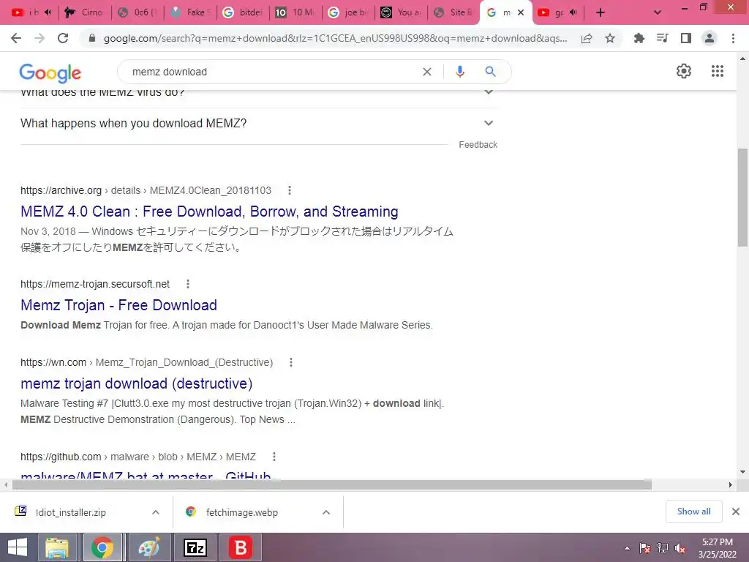Open the malware/MEMZ.bat GitHub result
The width and height of the screenshot is (749, 562).
click(146, 475)
